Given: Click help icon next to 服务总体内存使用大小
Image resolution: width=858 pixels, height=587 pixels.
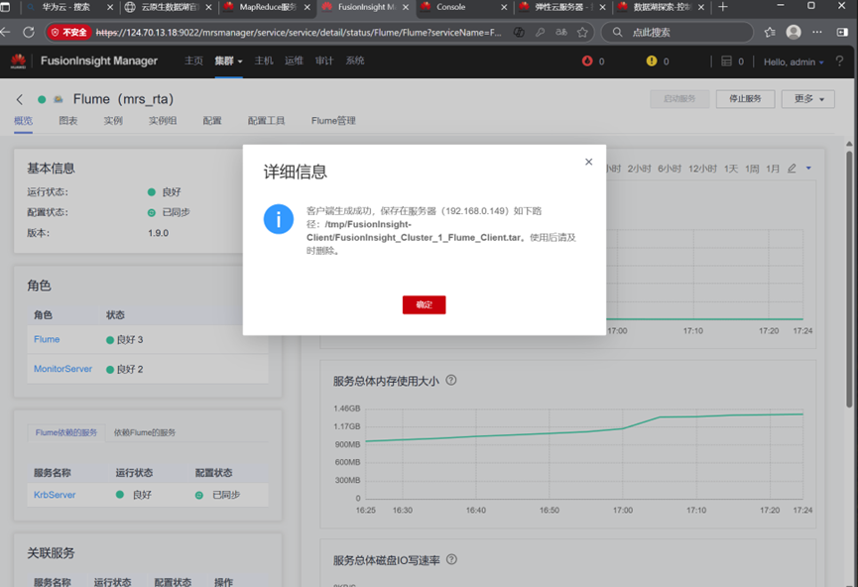Looking at the screenshot, I should pyautogui.click(x=451, y=380).
